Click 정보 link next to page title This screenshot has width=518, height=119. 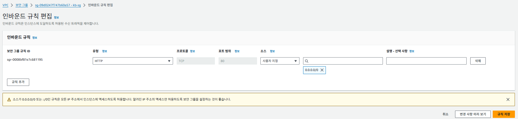tap(56, 17)
